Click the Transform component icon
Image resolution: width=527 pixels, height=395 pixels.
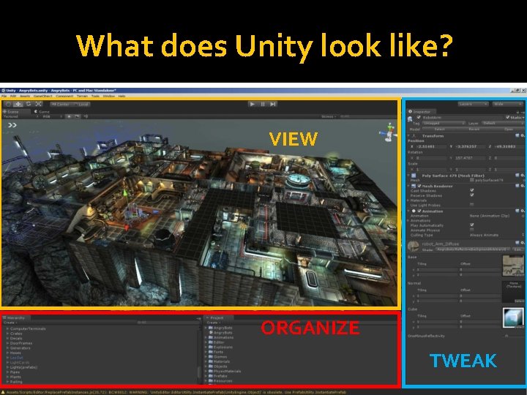click(x=414, y=136)
